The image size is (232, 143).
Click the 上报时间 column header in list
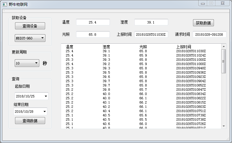(184, 47)
